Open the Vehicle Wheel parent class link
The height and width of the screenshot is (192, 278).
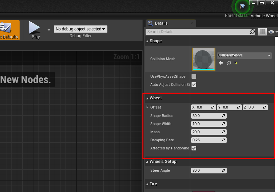point(264,16)
